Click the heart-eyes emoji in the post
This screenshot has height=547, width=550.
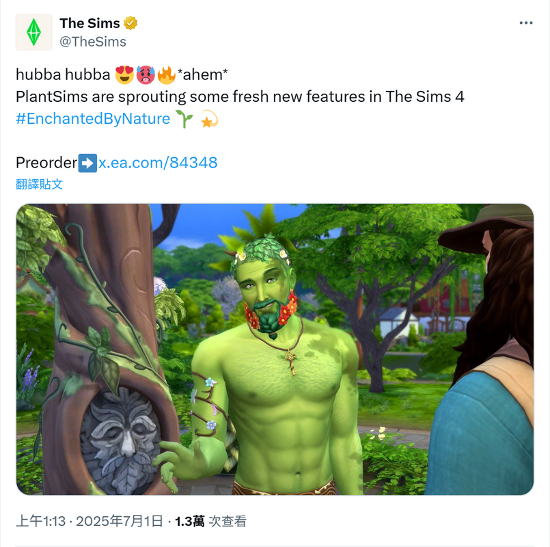click(124, 75)
